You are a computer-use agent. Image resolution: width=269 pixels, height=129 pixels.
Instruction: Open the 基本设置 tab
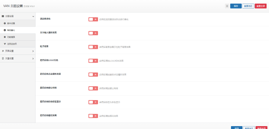pyautogui.click(x=18, y=24)
